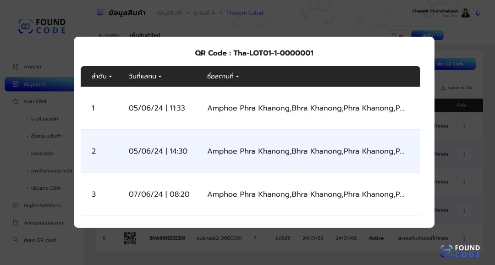Select the ข้อมูลสินค้า sidebar item
This screenshot has width=495, height=265.
pos(39,84)
